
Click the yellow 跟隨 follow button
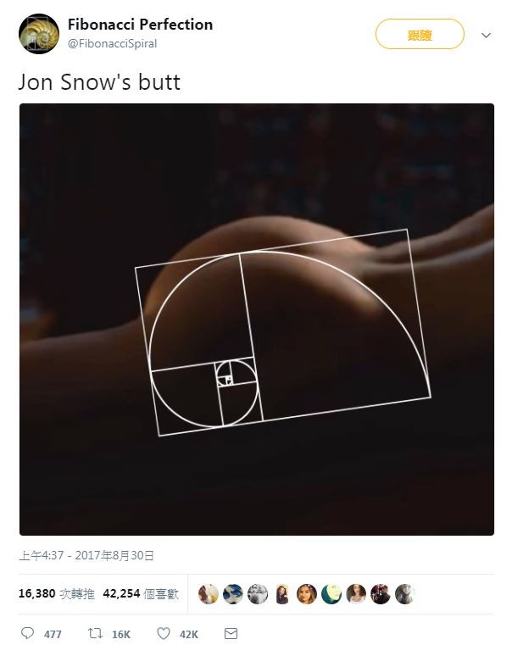click(x=420, y=34)
